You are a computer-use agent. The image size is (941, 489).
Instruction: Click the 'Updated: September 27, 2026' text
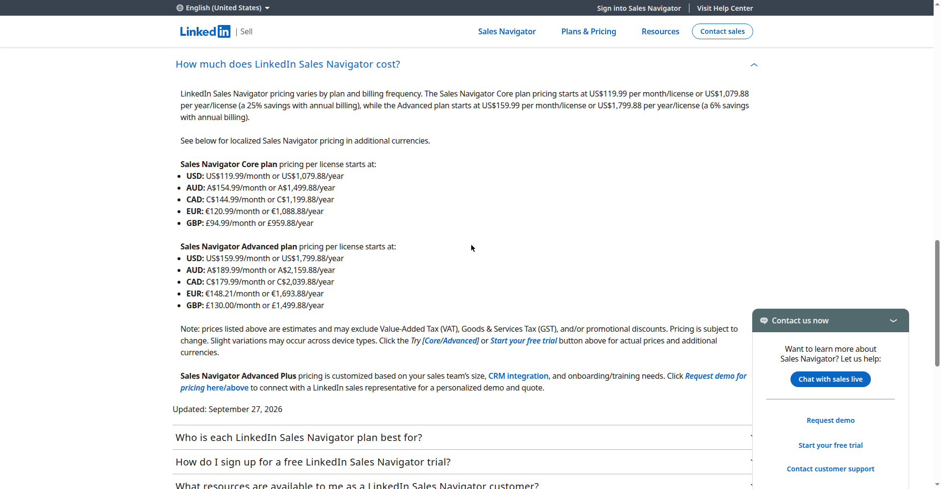coord(228,409)
